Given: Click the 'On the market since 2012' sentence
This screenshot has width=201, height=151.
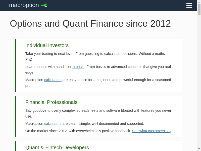Looking at the screenshot, I should click(78, 131).
